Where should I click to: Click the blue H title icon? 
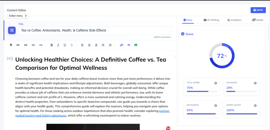tap(12, 30)
